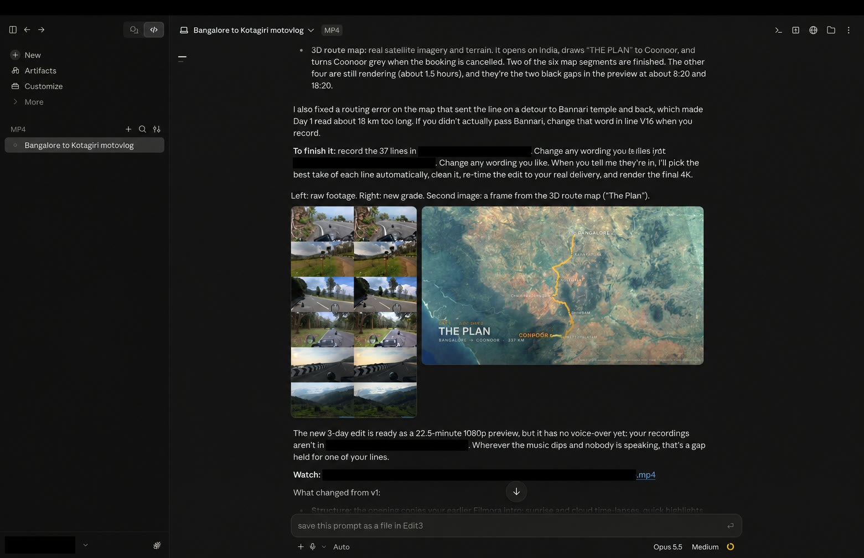864x558 pixels.
Task: Send message with the return icon
Action: tap(730, 525)
